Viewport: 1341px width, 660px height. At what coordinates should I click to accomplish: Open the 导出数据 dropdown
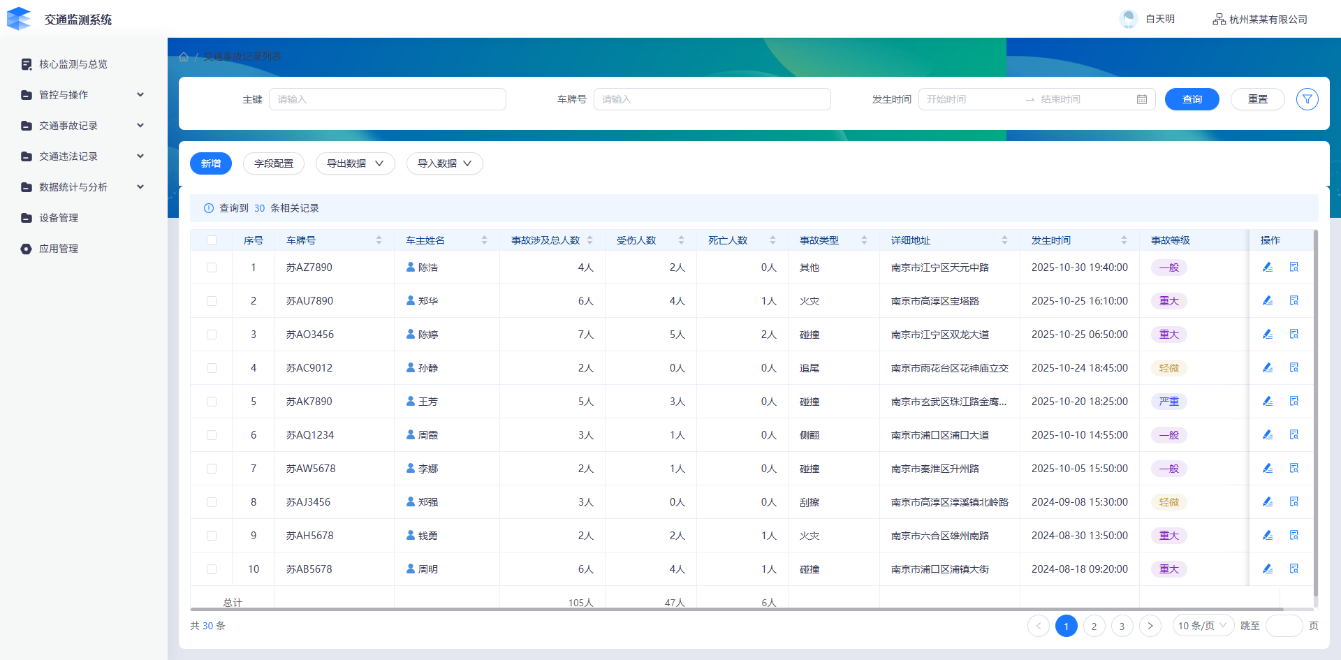[355, 163]
